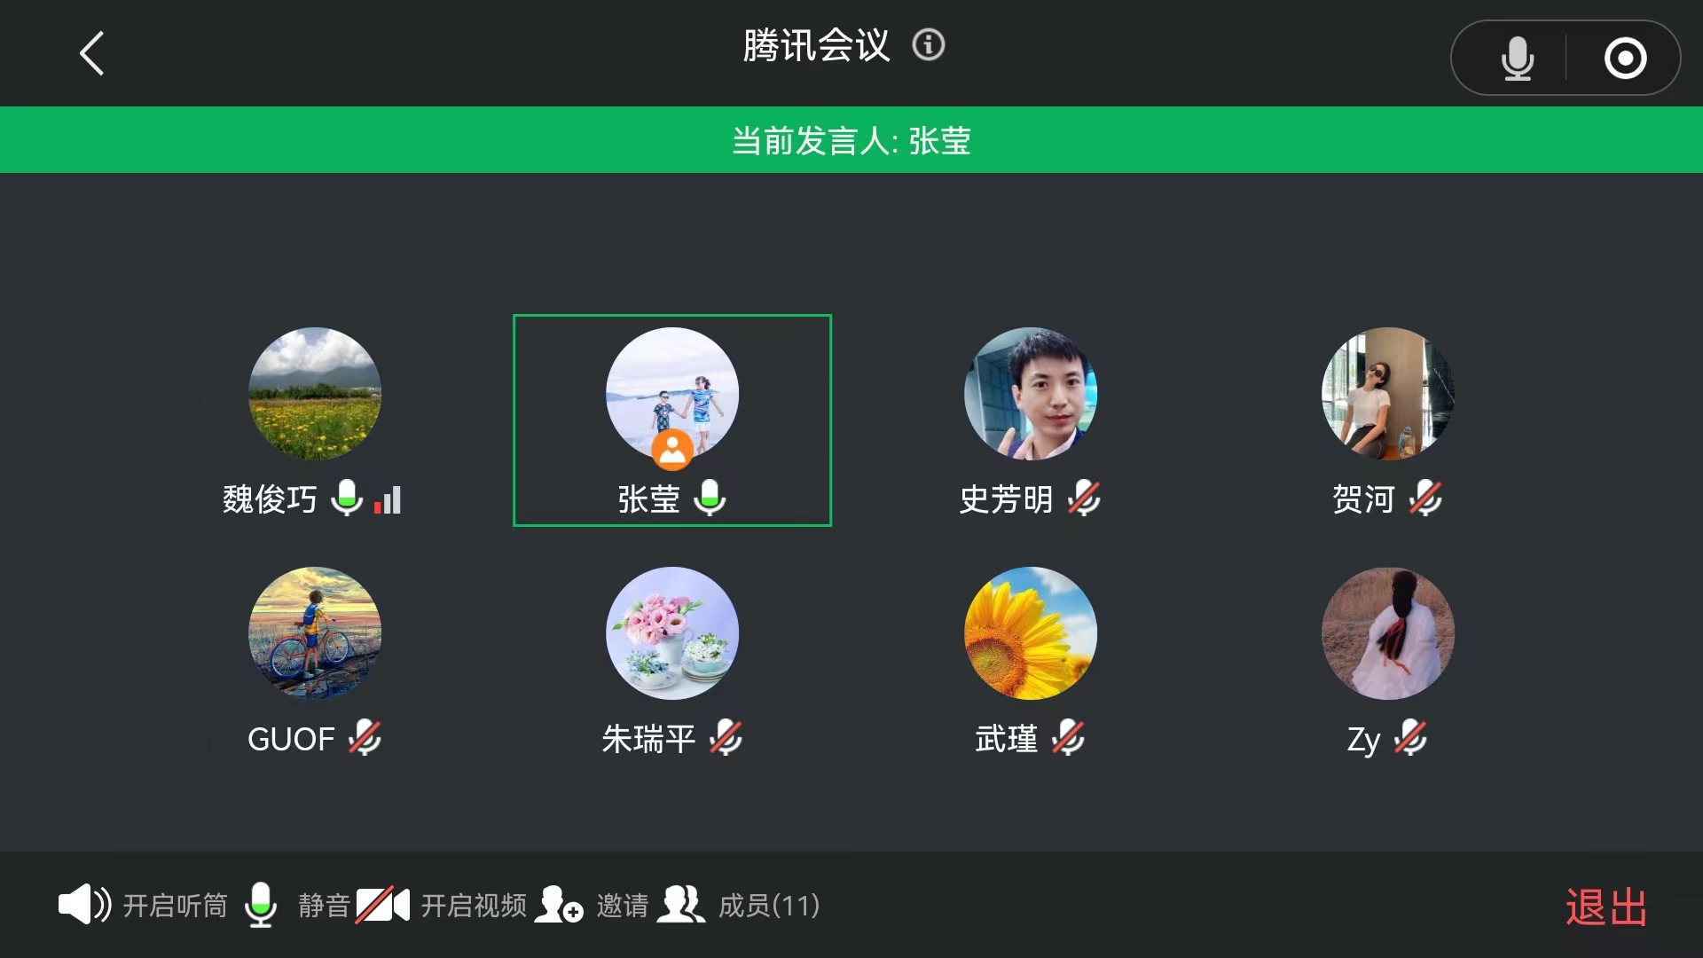Viewport: 1703px width, 958px height.
Task: Click the orange host badge on 张莹's avatar
Action: click(672, 450)
